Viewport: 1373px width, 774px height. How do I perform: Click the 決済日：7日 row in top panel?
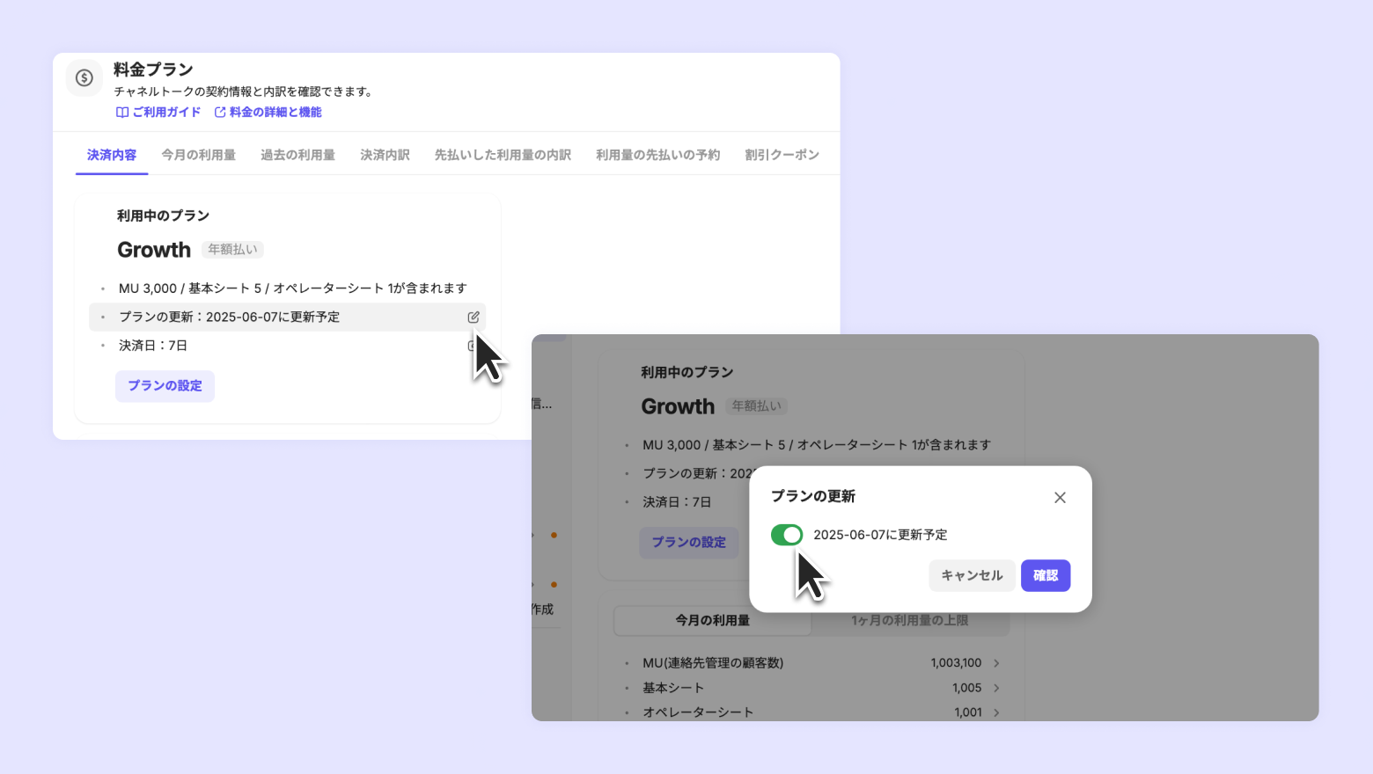[x=287, y=346]
